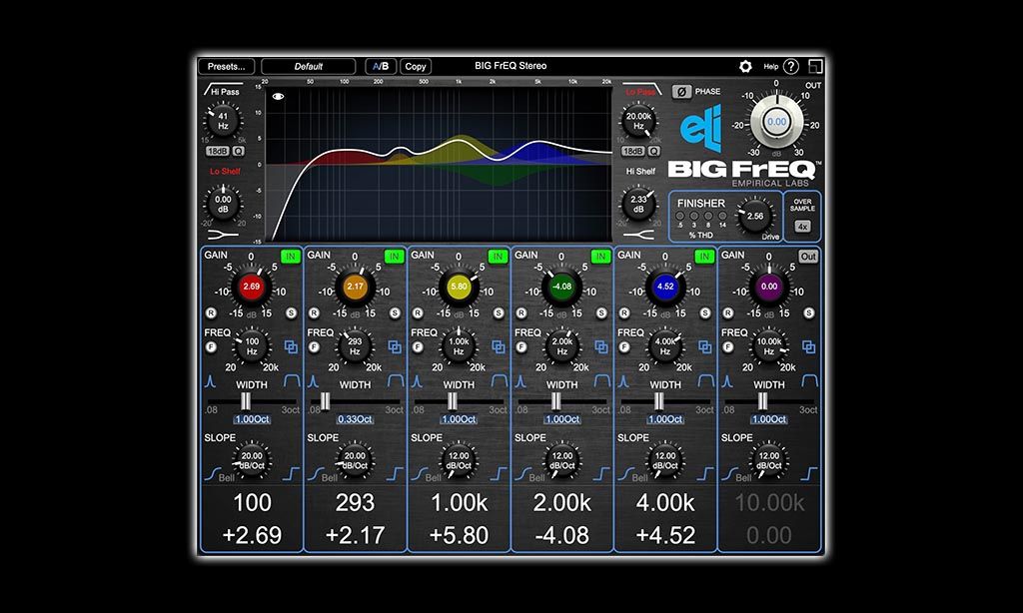Click the F button on the 1.00k band
1023x613 pixels.
418,346
